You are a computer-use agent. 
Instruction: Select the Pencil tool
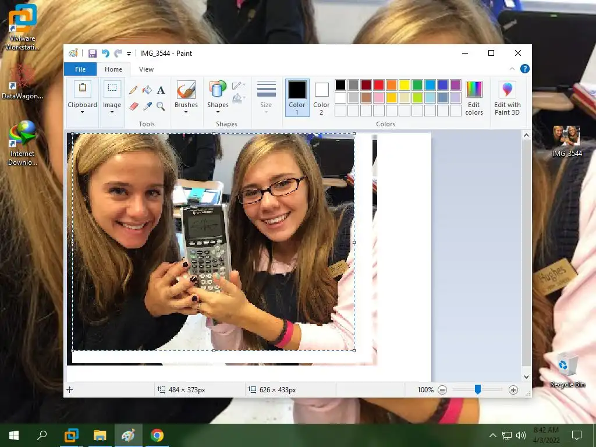(x=133, y=90)
